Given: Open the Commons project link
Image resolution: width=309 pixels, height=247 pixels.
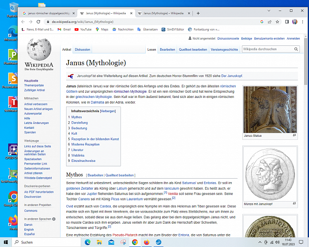Looking at the screenshot, I should [x=31, y=211].
